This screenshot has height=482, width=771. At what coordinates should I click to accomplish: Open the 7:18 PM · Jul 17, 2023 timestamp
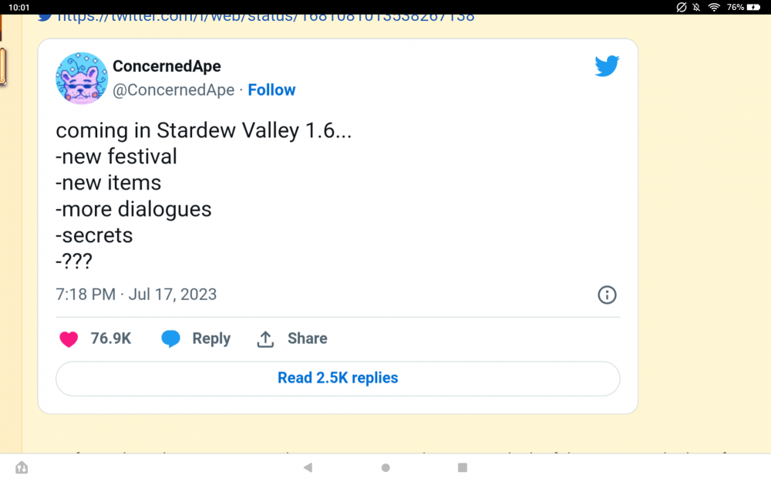pyautogui.click(x=136, y=295)
